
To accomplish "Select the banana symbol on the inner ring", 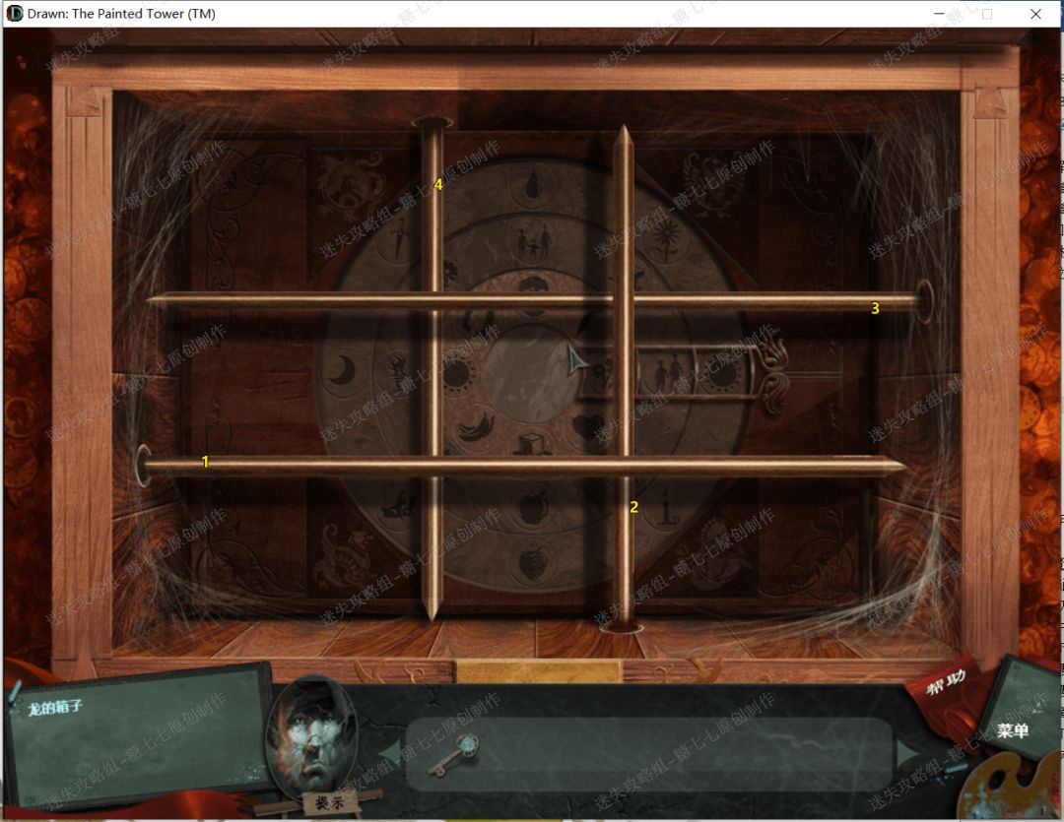I will click(x=477, y=426).
